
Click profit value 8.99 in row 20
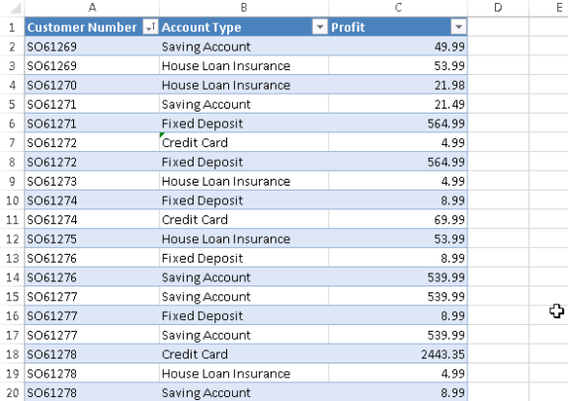pos(398,392)
